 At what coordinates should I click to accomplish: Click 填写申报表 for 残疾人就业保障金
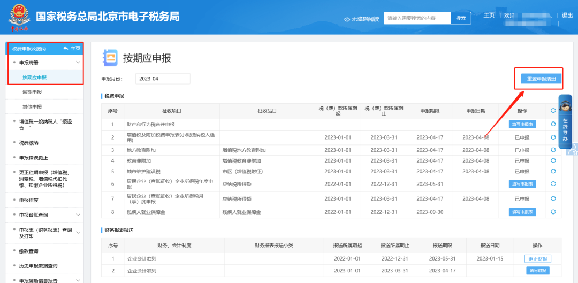coord(522,212)
